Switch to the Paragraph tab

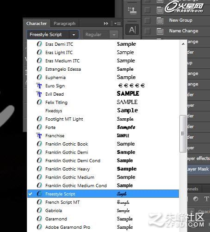coord(65,24)
